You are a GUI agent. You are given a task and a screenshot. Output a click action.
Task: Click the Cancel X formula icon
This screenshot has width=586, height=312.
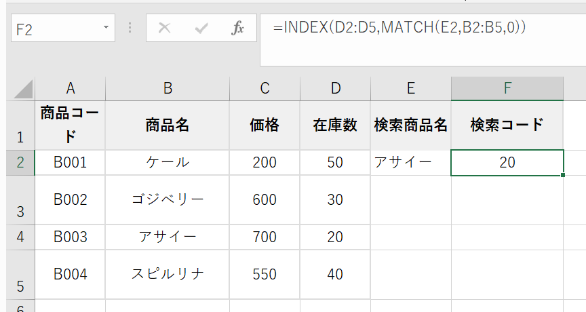coord(164,28)
